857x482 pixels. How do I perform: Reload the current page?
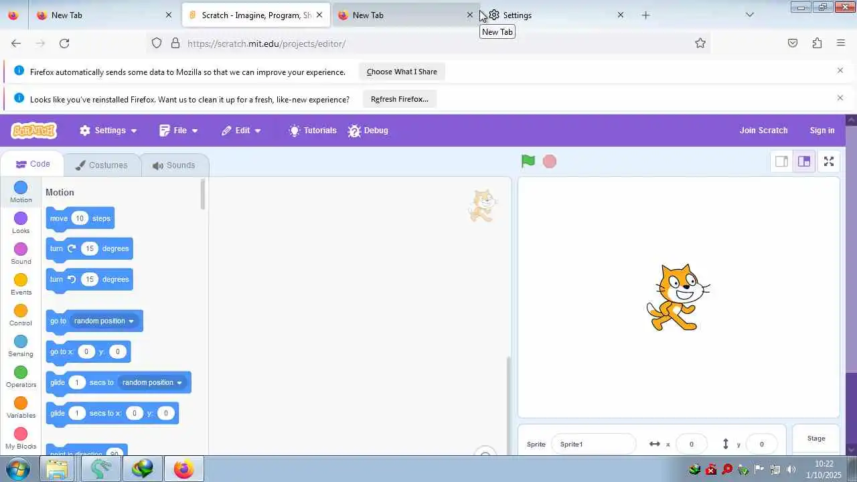coord(64,44)
